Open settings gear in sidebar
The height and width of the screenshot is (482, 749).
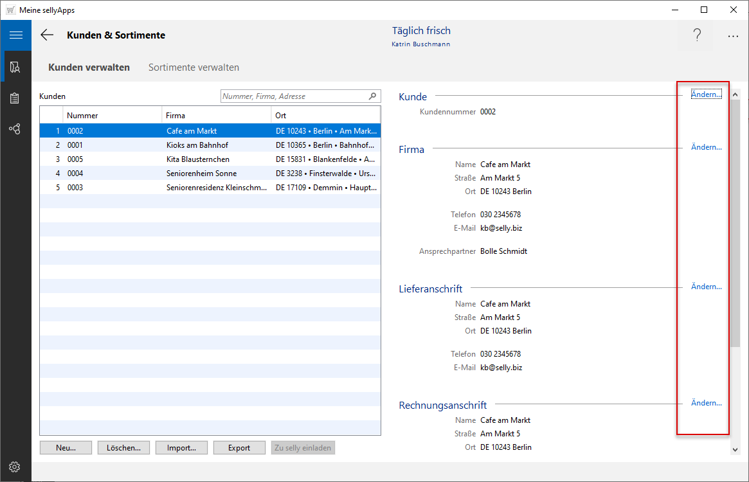[15, 467]
